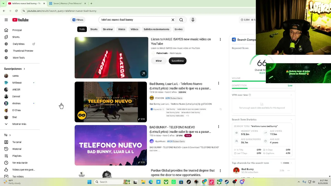Click the Mirar button on the ad
Viewport: 331px width, 186px height.
159,61
